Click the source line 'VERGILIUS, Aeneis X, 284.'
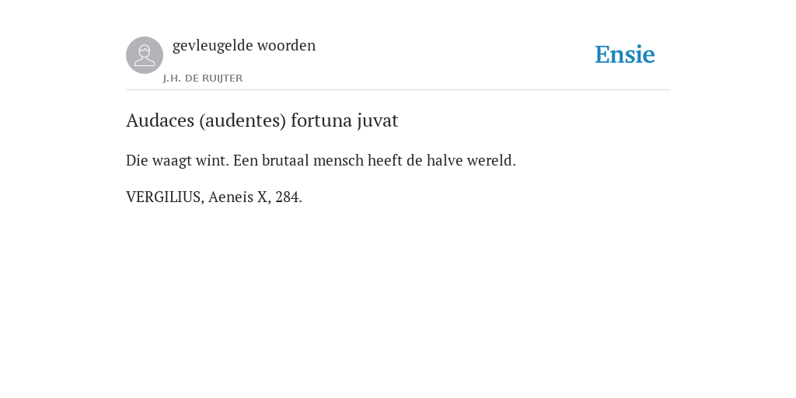Viewport: 796px width, 398px height. [x=215, y=197]
